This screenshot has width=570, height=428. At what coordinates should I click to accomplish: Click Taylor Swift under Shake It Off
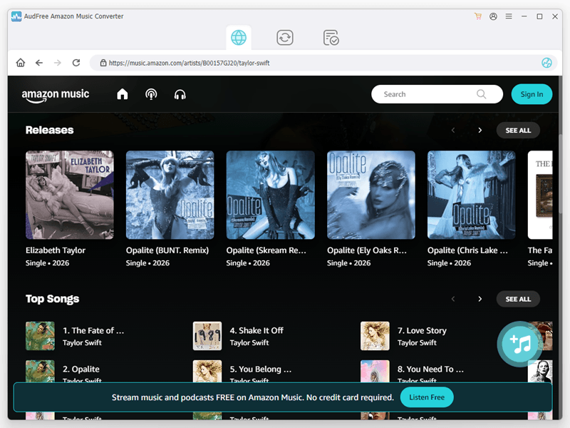point(249,342)
